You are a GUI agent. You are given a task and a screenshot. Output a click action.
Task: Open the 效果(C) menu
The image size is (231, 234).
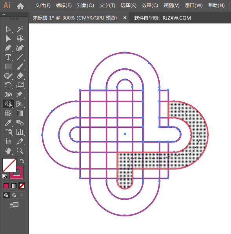tap(150, 6)
